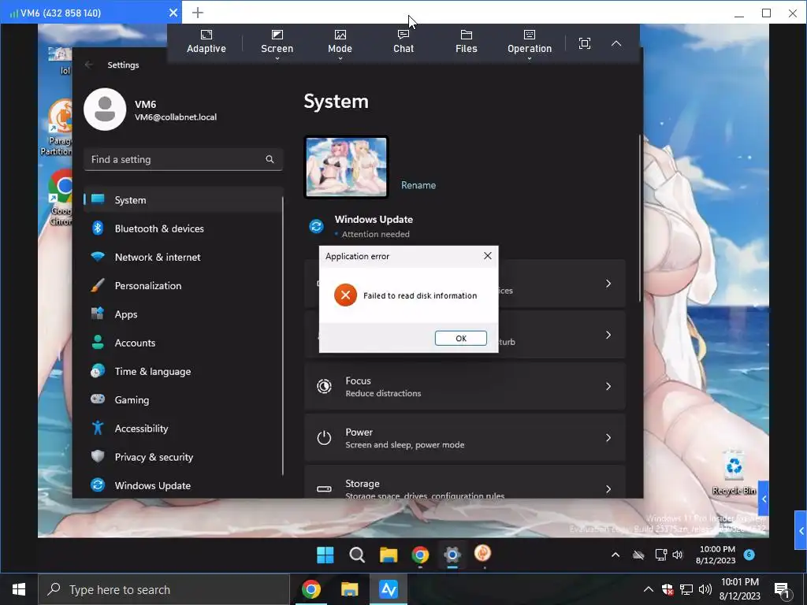Expand the Focus row chevron
The image size is (807, 605).
[x=608, y=386]
